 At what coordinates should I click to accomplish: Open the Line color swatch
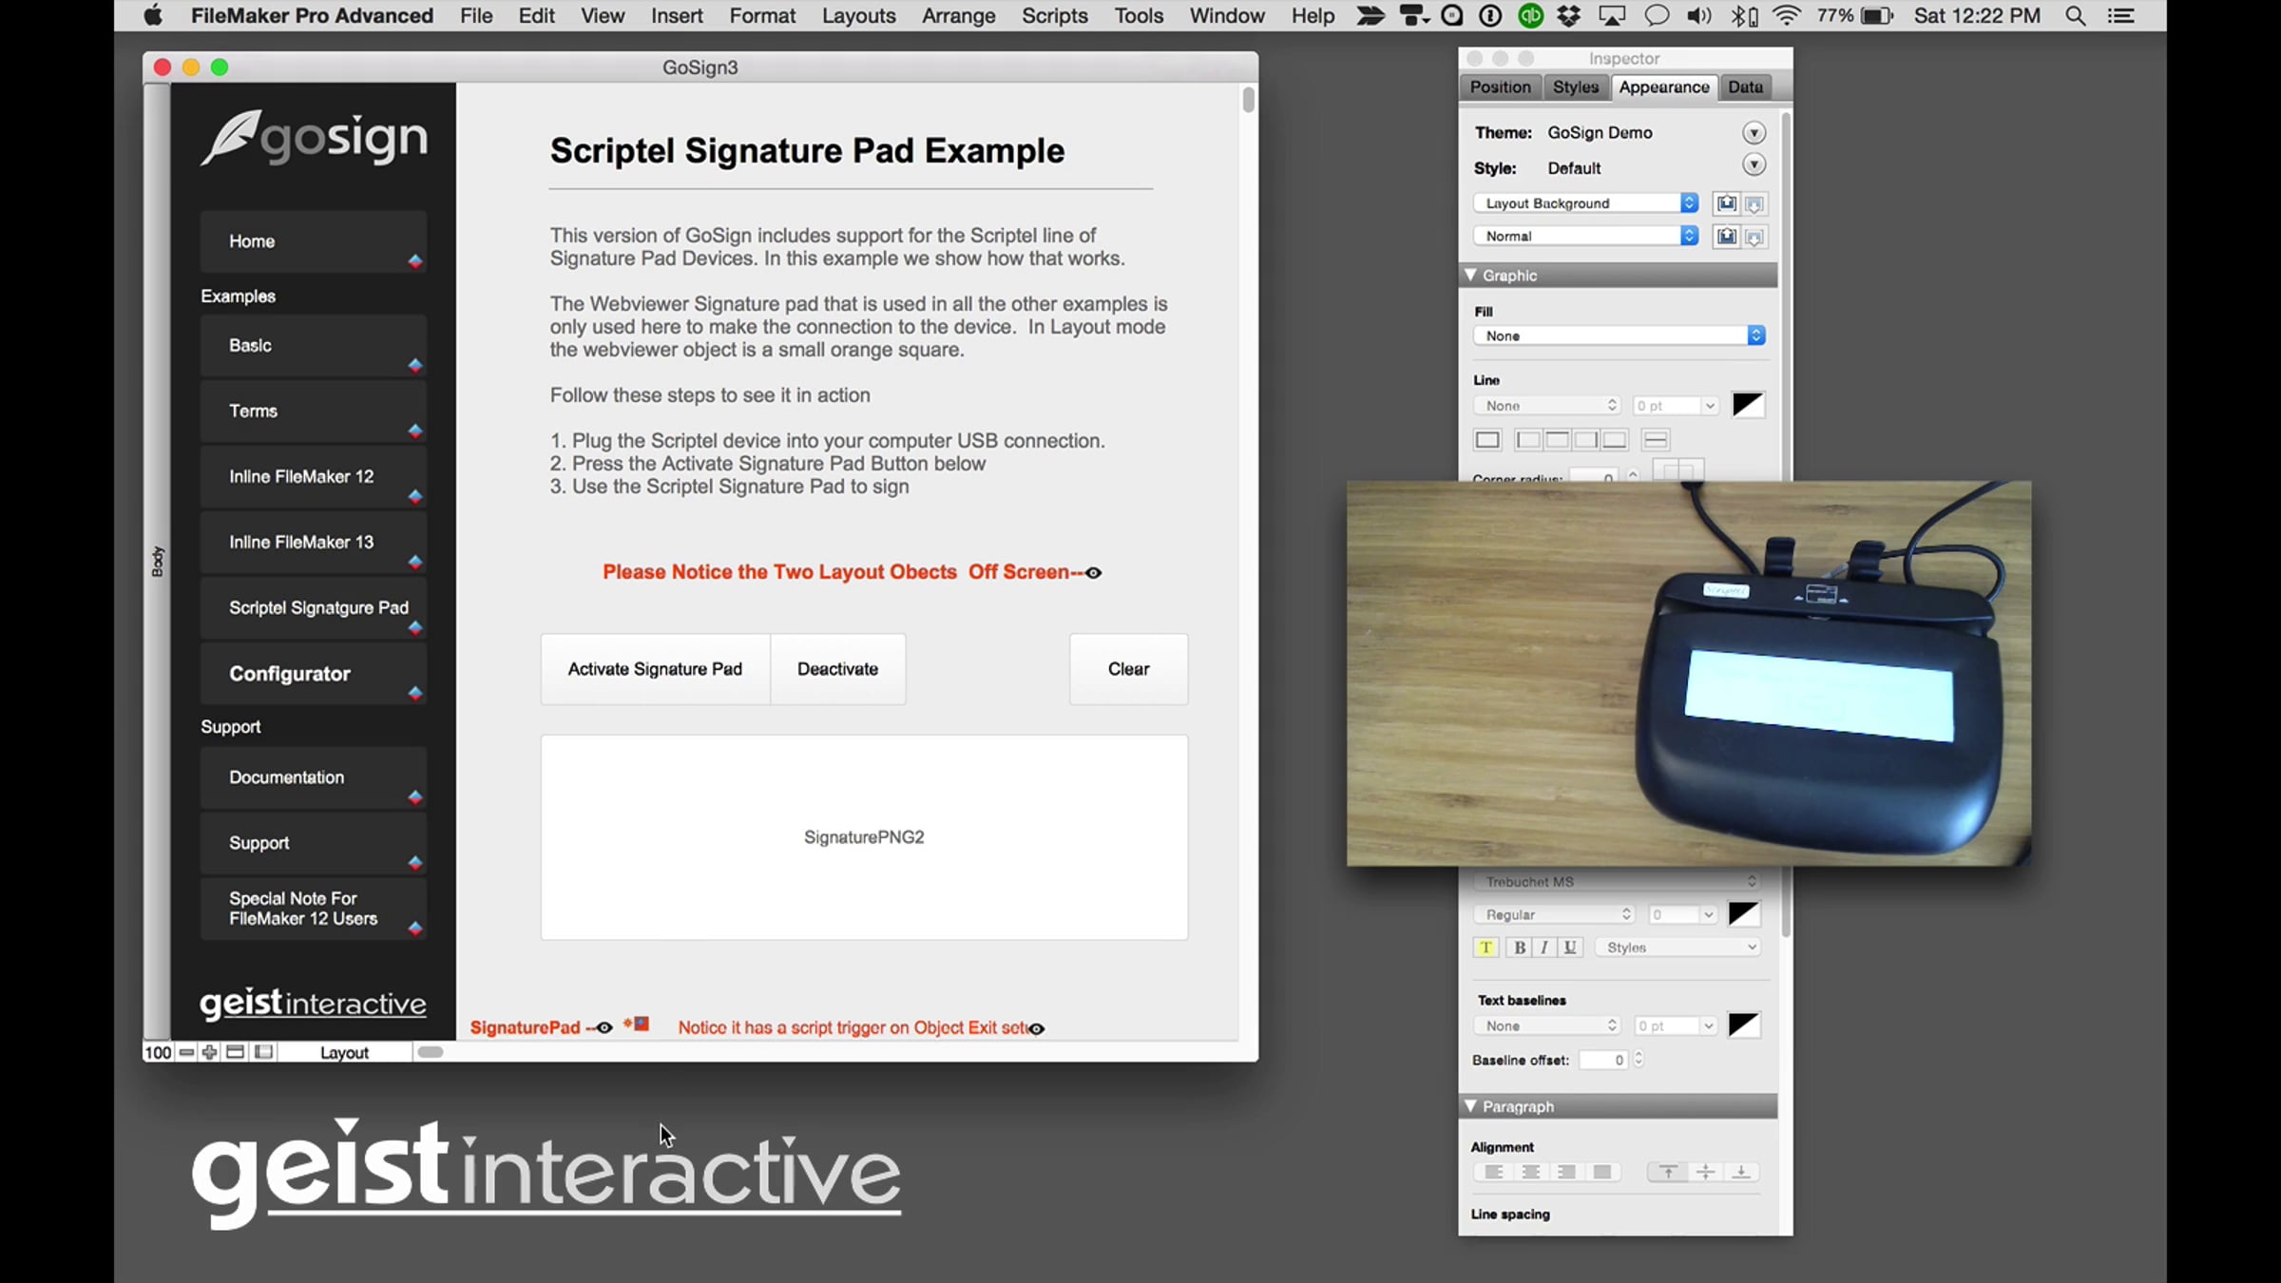1748,406
